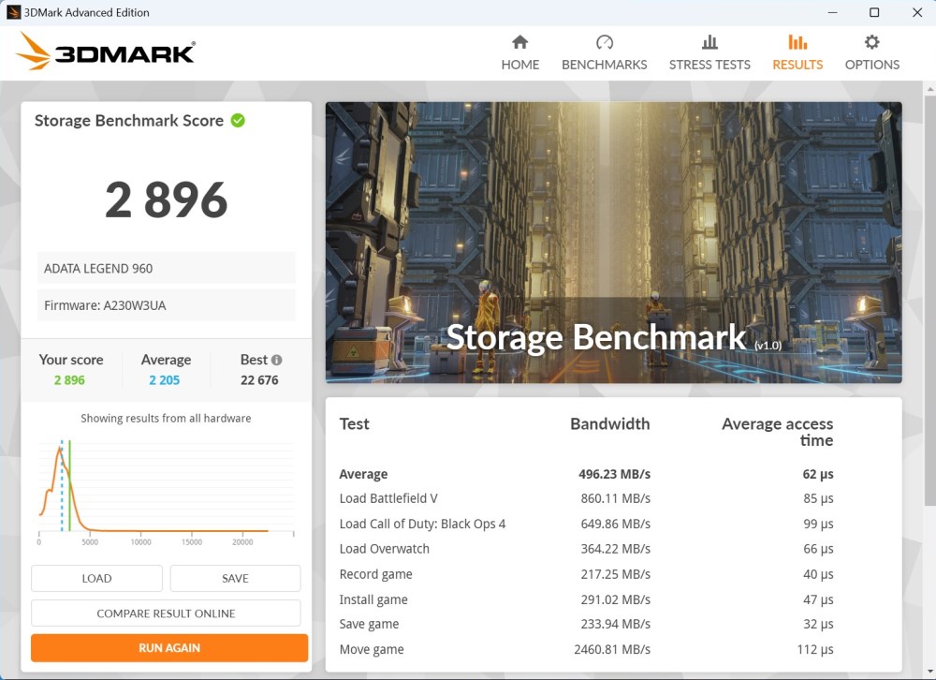Click the scroll up arrow at top
936x680 pixels.
click(930, 88)
